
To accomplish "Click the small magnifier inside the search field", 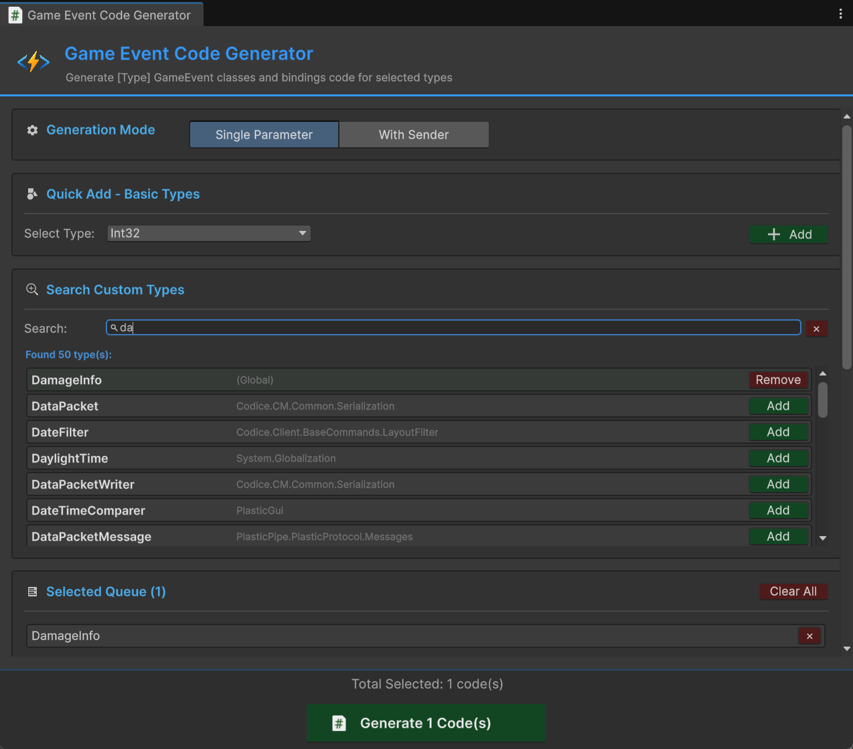I will tap(114, 327).
